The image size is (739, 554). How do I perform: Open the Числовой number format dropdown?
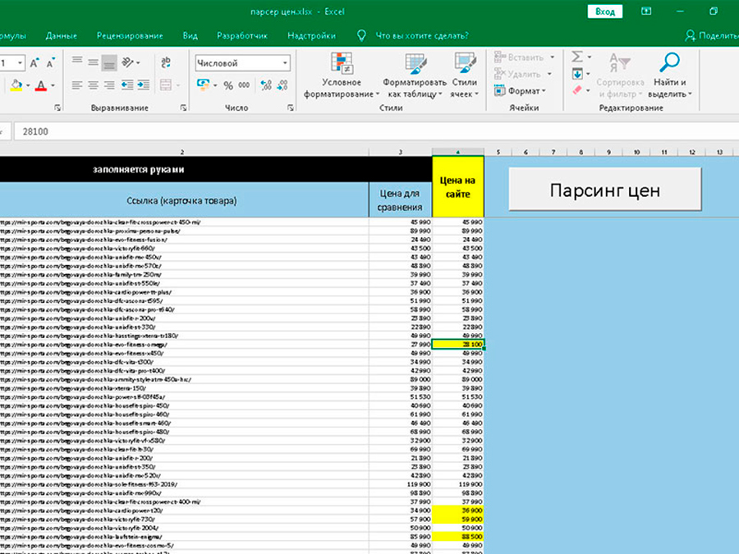point(285,63)
